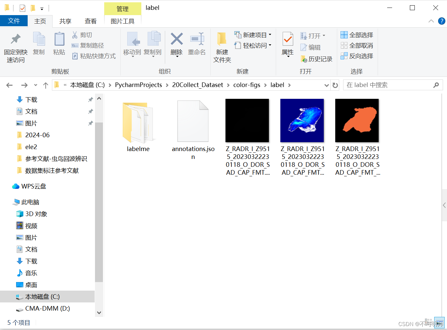
Task: Open the 图片工具 (Picture Tools) tab
Action: click(x=123, y=21)
